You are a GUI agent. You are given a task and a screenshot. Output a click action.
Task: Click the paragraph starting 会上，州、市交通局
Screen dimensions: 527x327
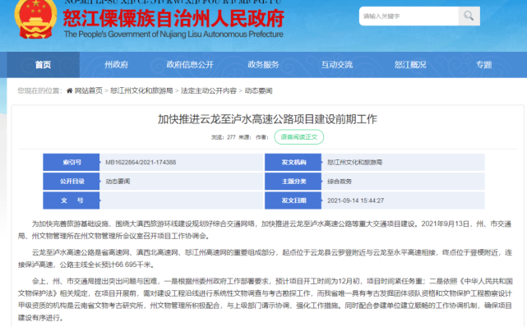265,299
